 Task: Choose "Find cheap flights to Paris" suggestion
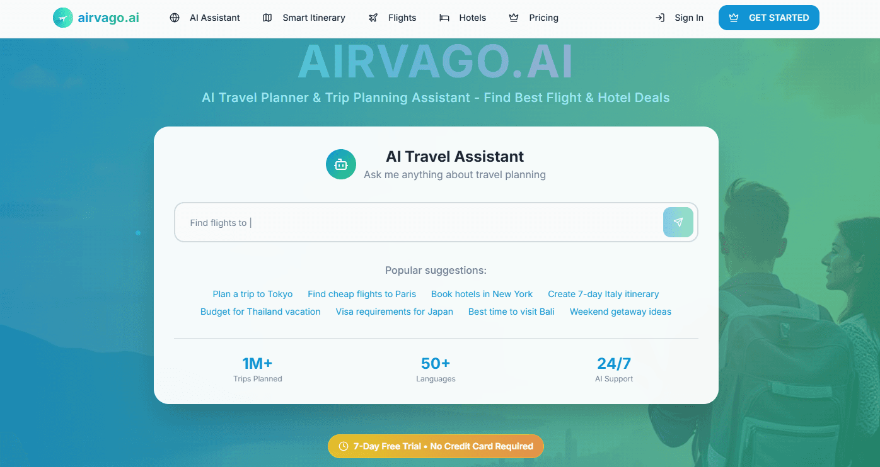pyautogui.click(x=362, y=294)
